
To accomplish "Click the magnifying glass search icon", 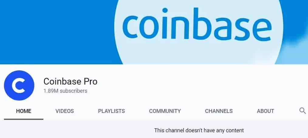I will (303, 111).
